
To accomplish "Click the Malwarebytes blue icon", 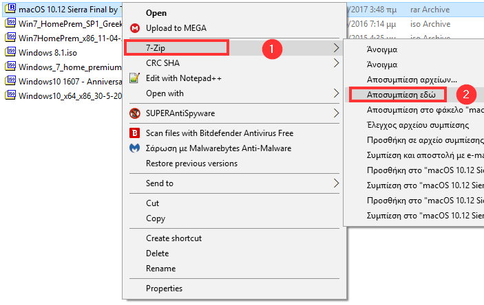I will [134, 148].
